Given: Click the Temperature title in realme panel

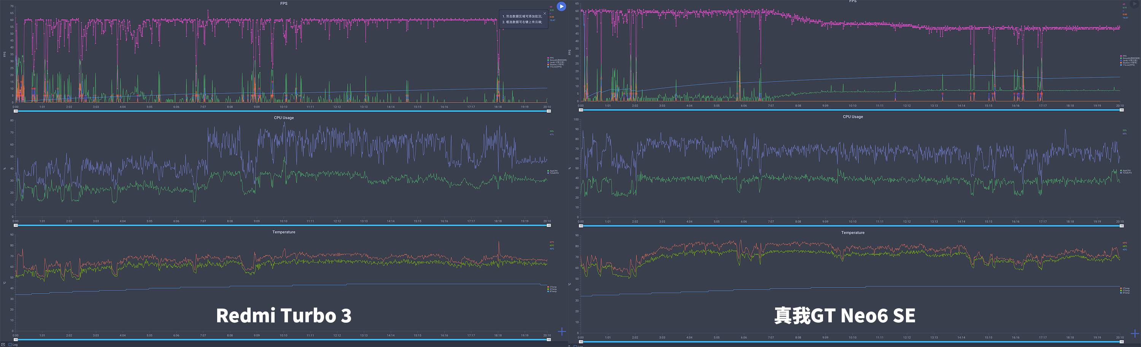Looking at the screenshot, I should pyautogui.click(x=853, y=233).
